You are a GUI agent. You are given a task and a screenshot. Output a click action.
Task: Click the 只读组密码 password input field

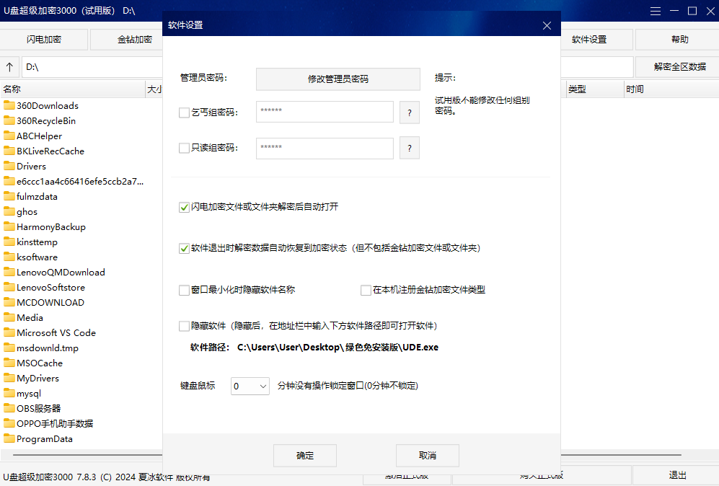point(325,148)
